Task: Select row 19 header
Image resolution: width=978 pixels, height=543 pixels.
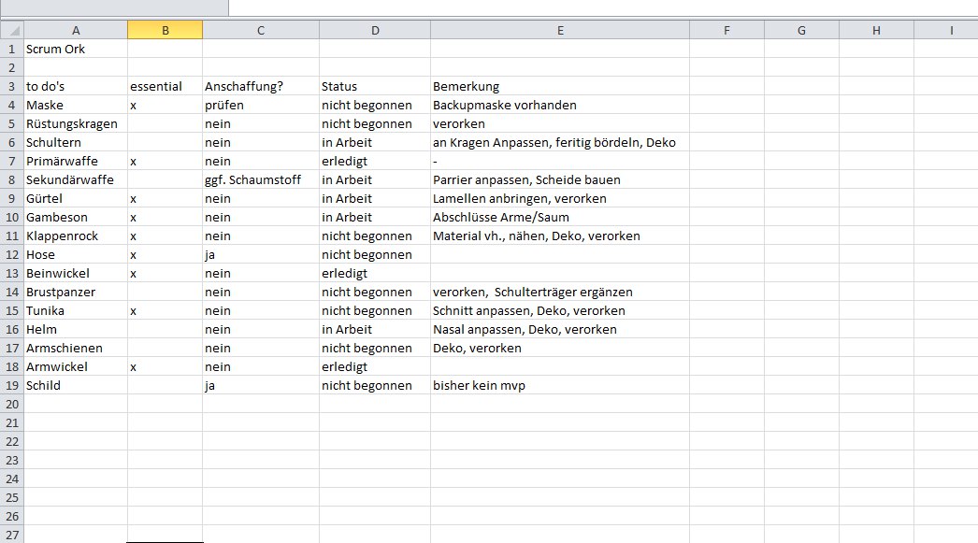Action: click(x=11, y=385)
